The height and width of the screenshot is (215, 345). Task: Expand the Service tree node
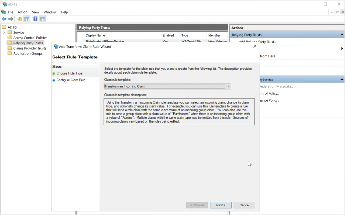4,32
